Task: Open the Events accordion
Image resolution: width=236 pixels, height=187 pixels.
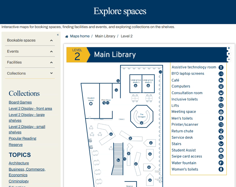Action: 52,51
